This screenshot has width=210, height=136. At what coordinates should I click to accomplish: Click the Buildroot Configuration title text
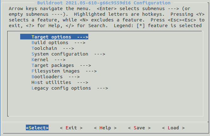104,3
